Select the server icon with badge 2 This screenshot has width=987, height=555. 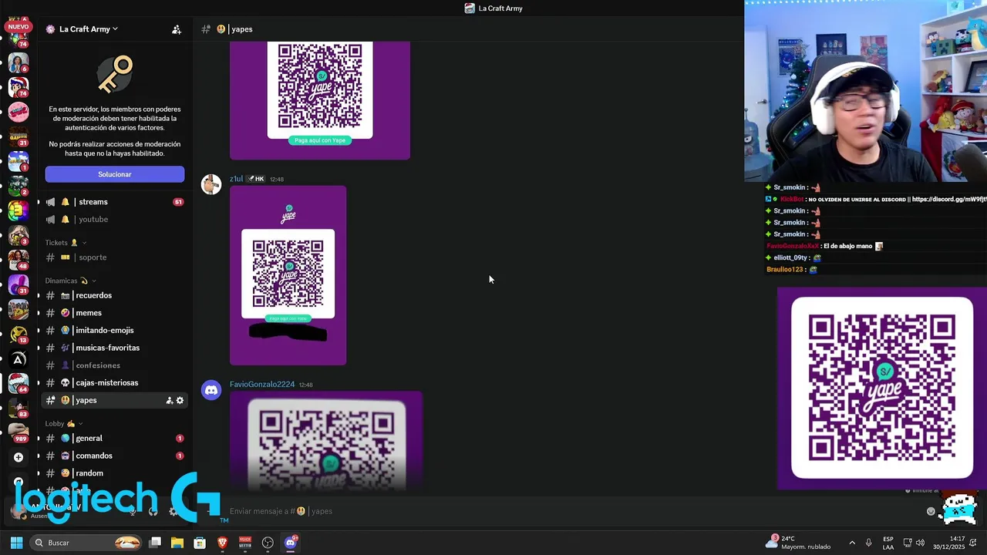click(19, 186)
